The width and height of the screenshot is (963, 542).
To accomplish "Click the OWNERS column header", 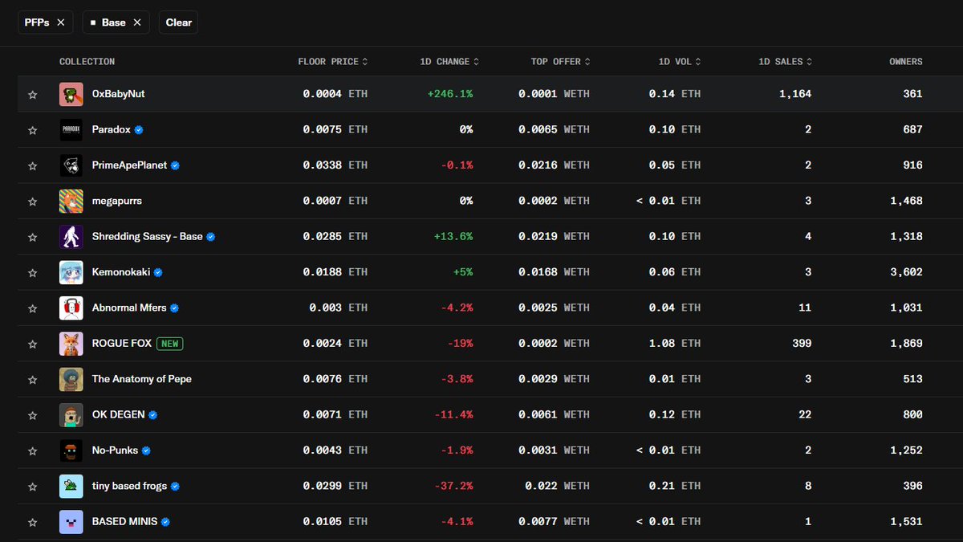I will (x=906, y=62).
